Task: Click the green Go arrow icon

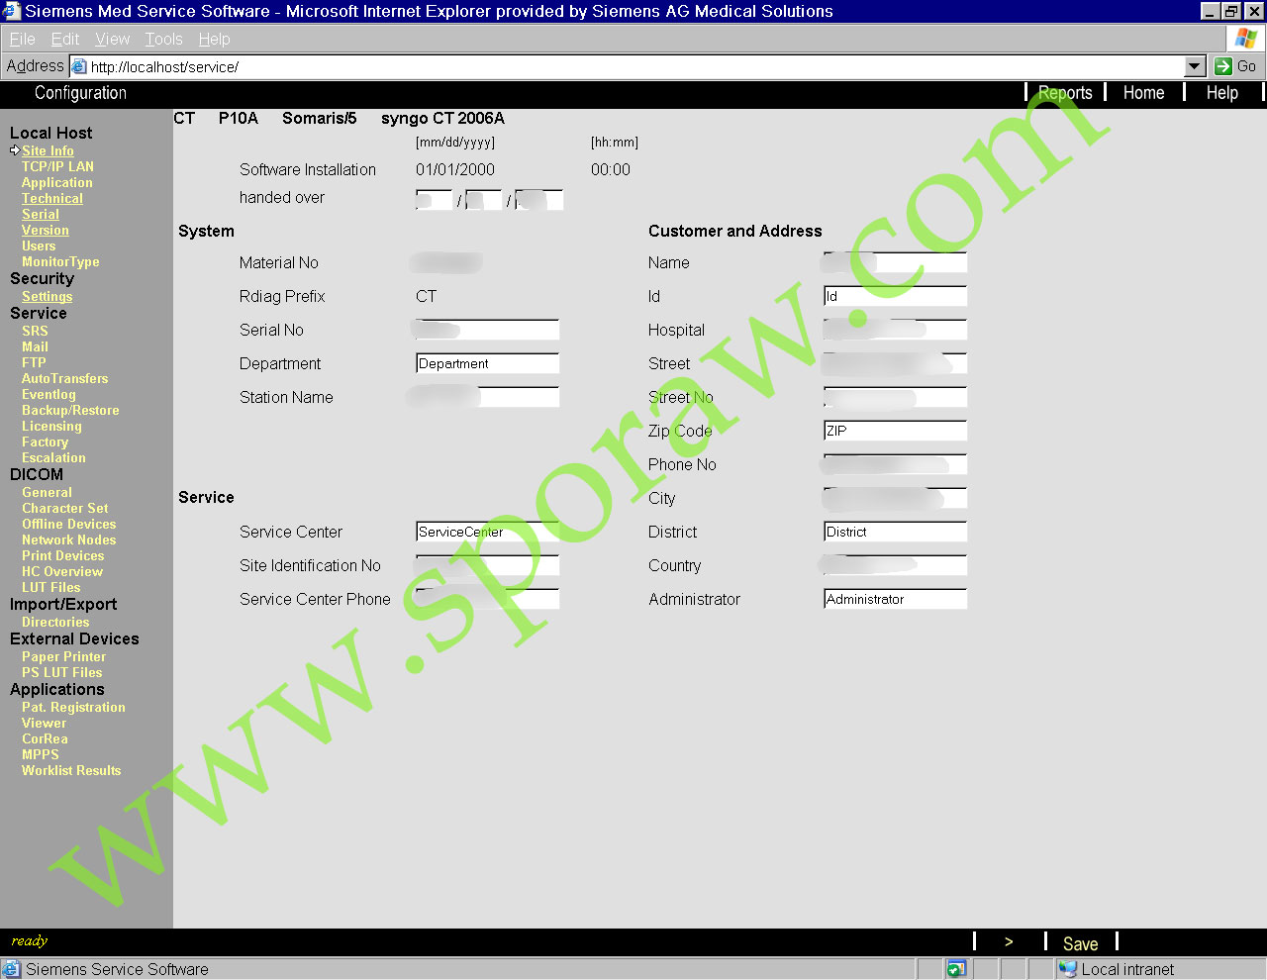Action: 1223,66
